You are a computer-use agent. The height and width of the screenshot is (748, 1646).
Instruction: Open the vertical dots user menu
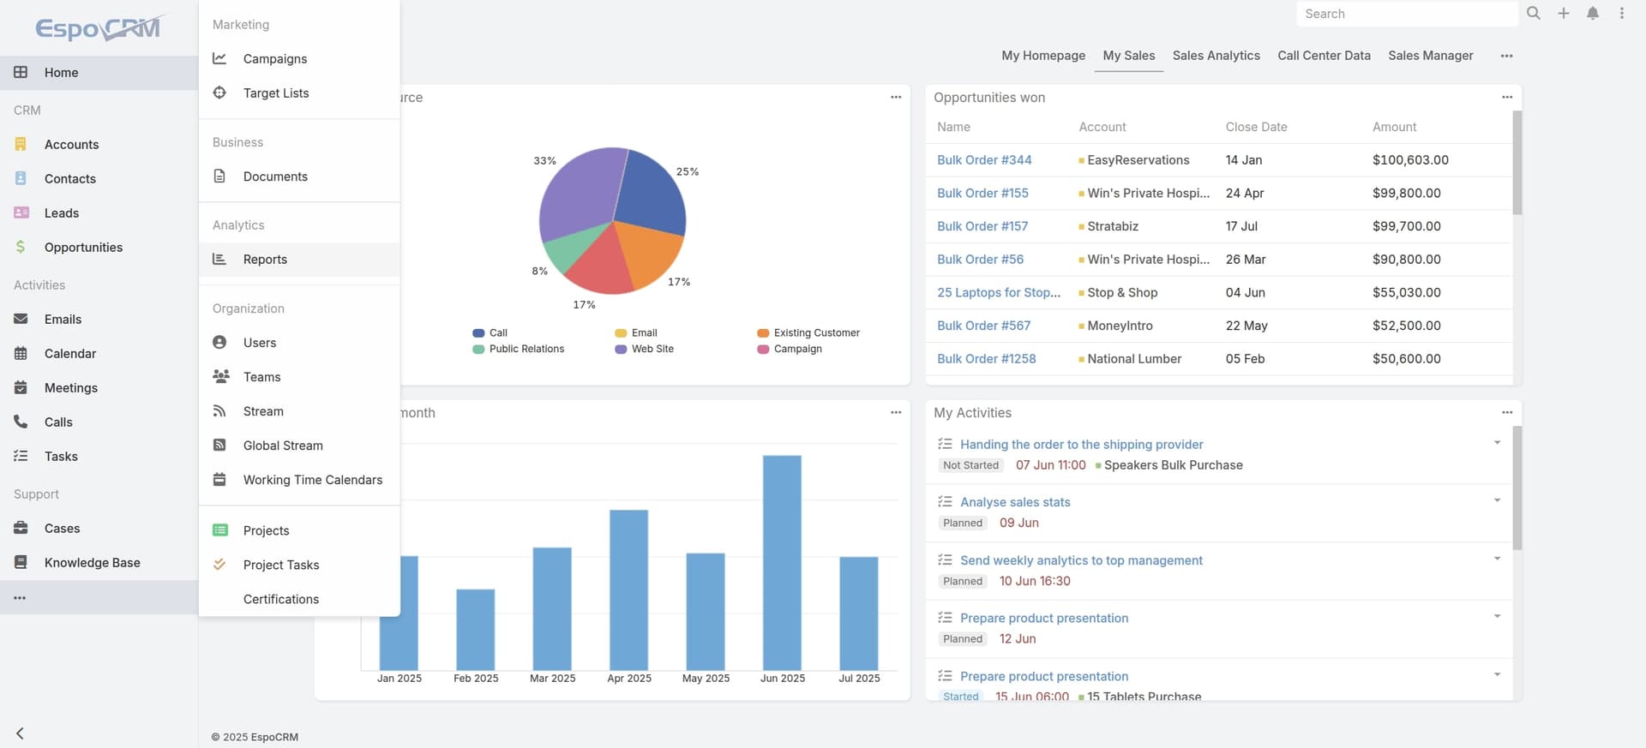pos(1622,14)
